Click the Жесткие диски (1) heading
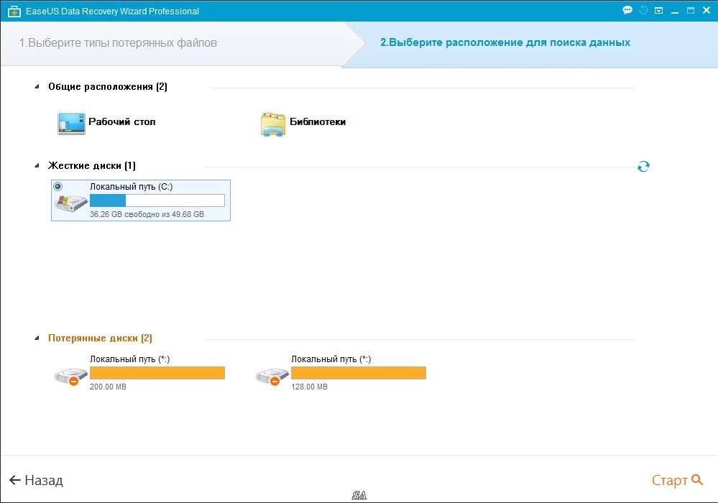Image resolution: width=718 pixels, height=503 pixels. coord(92,166)
